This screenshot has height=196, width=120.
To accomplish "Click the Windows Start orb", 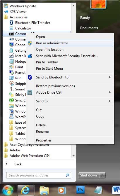I will click(x=8, y=190).
